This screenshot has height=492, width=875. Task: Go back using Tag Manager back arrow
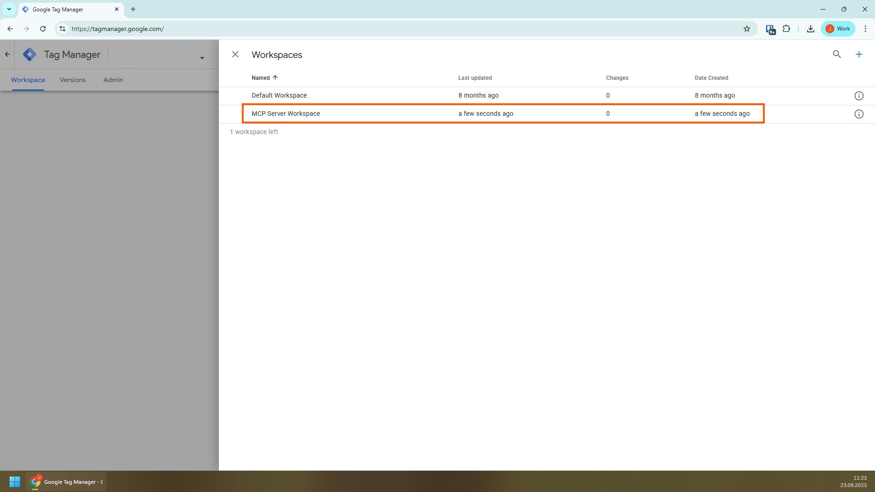pyautogui.click(x=7, y=55)
